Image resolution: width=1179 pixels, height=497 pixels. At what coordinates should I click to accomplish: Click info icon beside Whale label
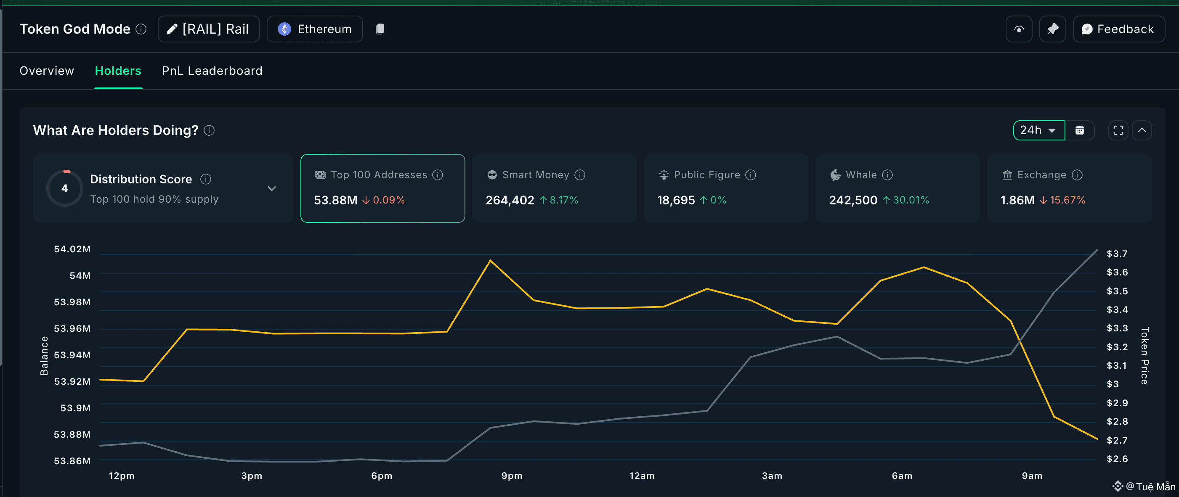click(887, 174)
